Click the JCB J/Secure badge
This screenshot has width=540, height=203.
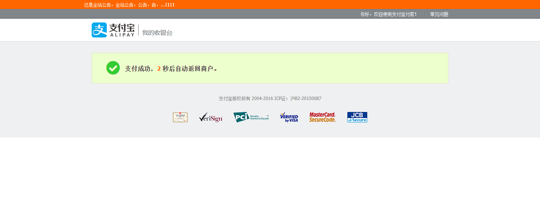(357, 117)
